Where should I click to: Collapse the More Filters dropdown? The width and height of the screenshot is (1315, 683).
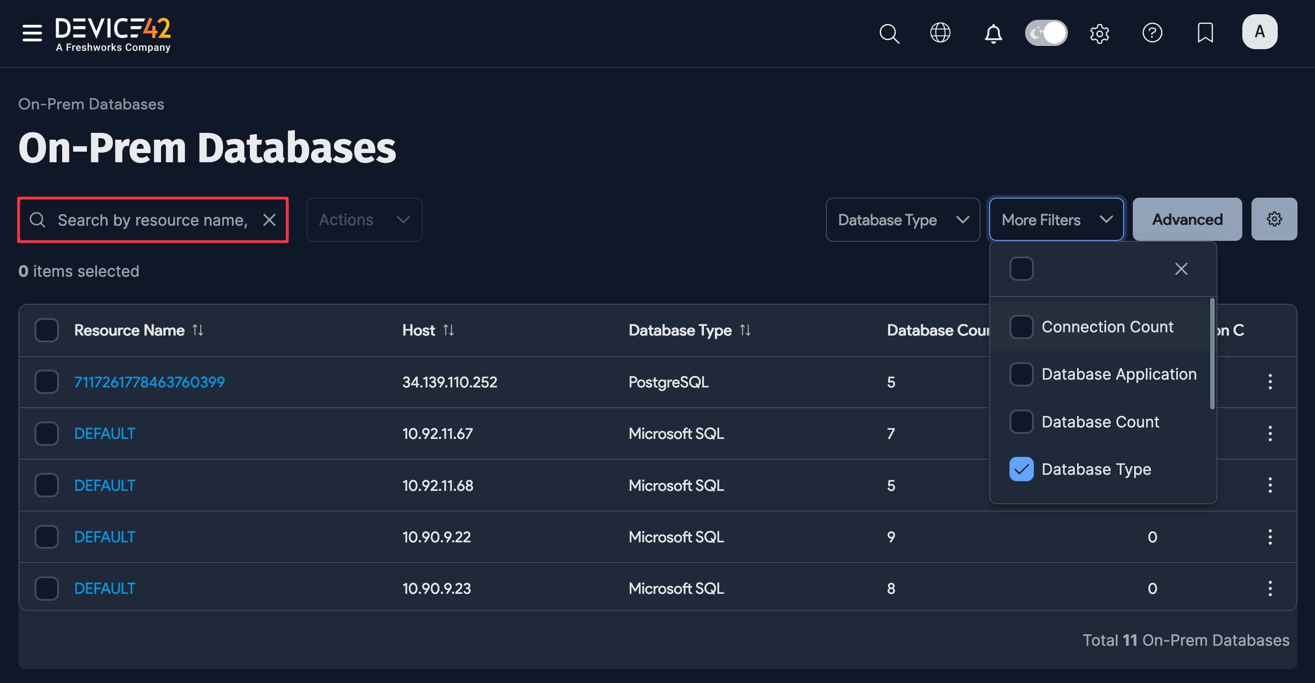click(1055, 219)
